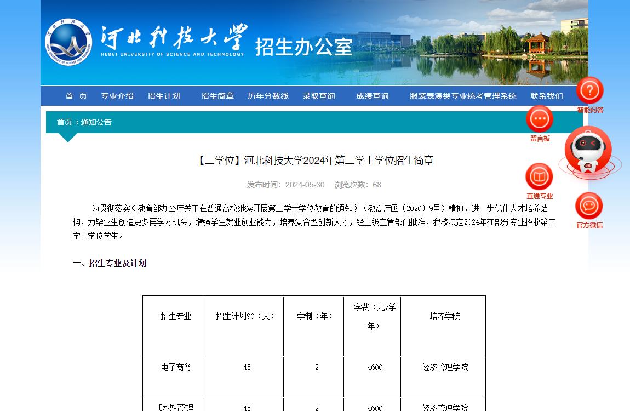The width and height of the screenshot is (630, 411).
Task: Click the article title 【二学位】河北科技大学2024年第二学士学位招生简章
Action: pos(314,161)
